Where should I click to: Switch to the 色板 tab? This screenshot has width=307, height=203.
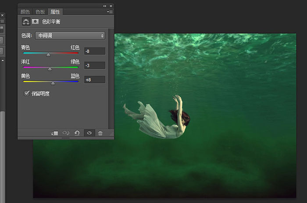pyautogui.click(x=40, y=12)
